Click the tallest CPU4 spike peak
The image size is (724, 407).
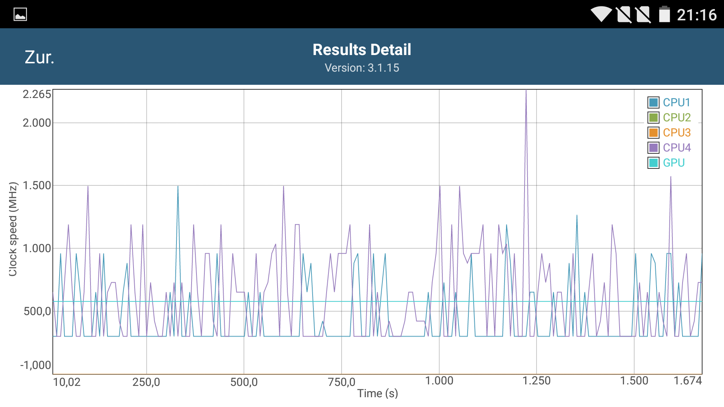526,91
